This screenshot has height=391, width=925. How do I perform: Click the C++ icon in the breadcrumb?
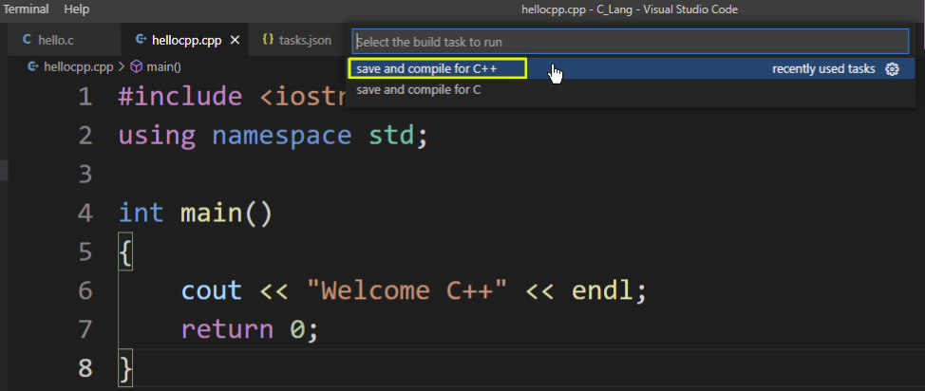(33, 66)
